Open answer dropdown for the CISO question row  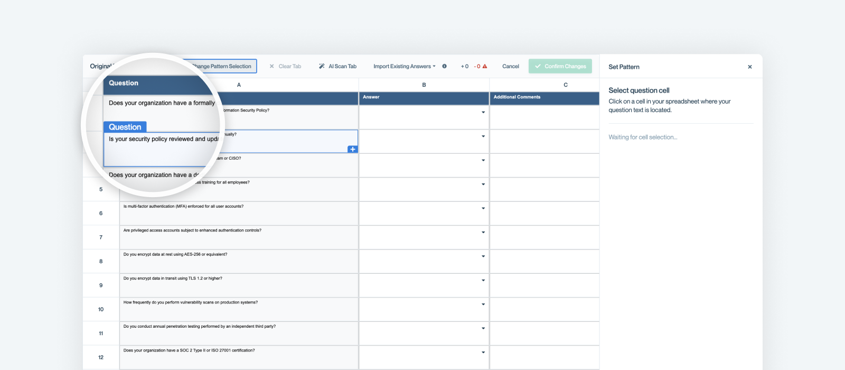tap(483, 160)
